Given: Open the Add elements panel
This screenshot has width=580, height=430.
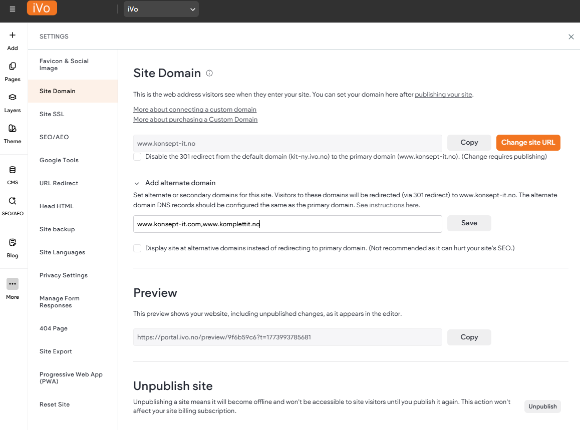Looking at the screenshot, I should 13,36.
